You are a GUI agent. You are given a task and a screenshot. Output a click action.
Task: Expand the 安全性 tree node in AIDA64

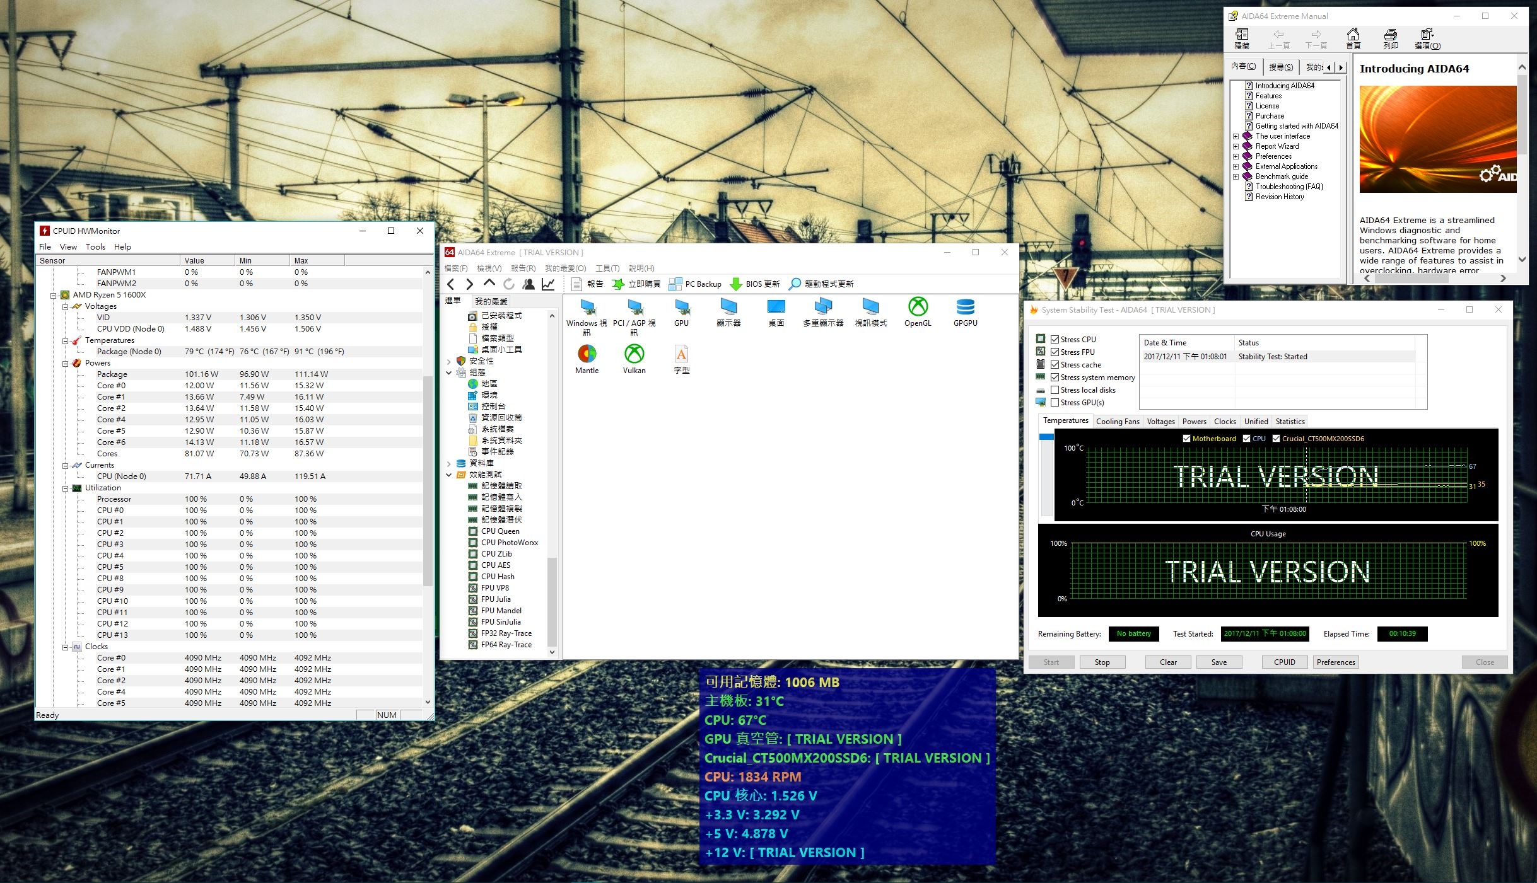click(448, 361)
